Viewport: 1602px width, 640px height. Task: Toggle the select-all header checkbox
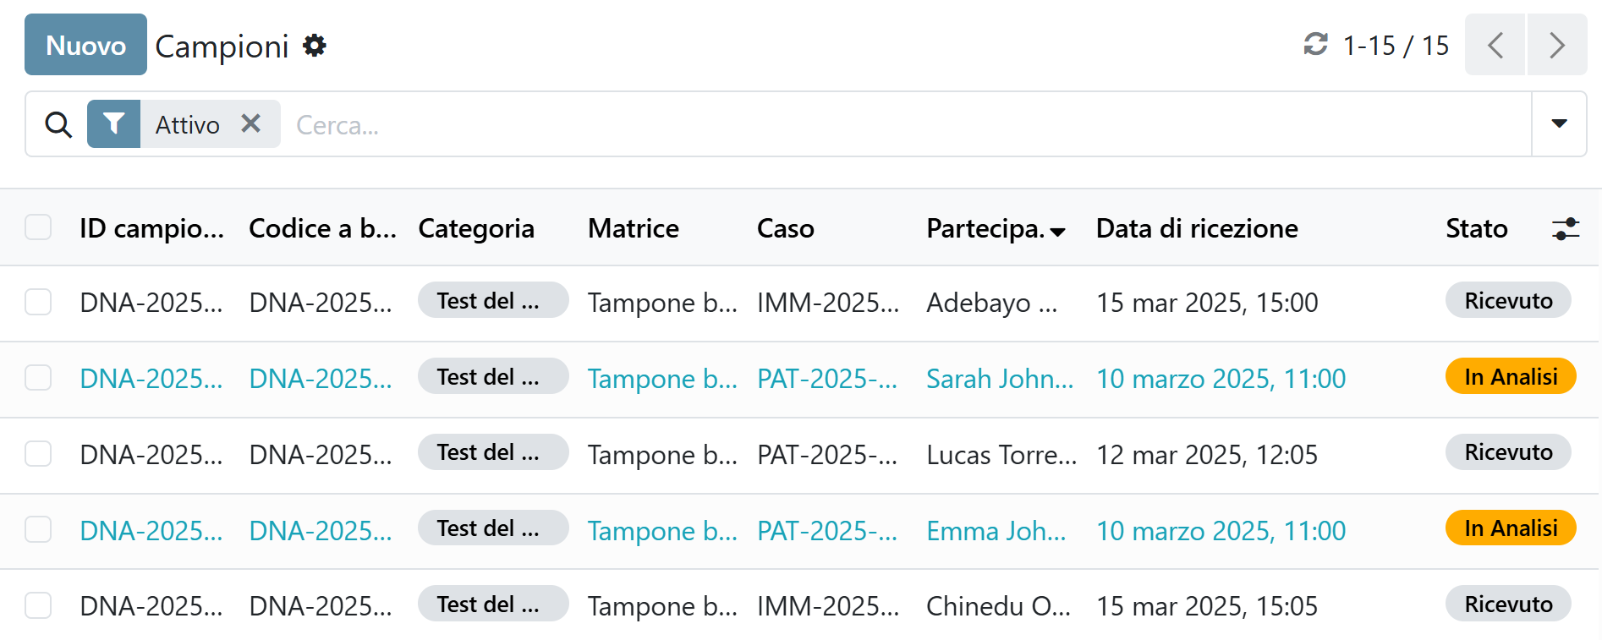point(38,227)
